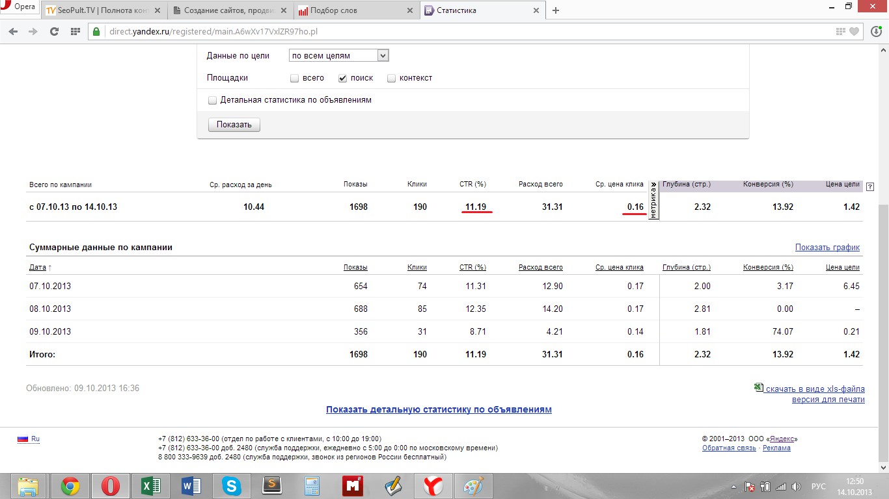Sort the table by Клики column header
This screenshot has width=889, height=499.
[x=417, y=267]
